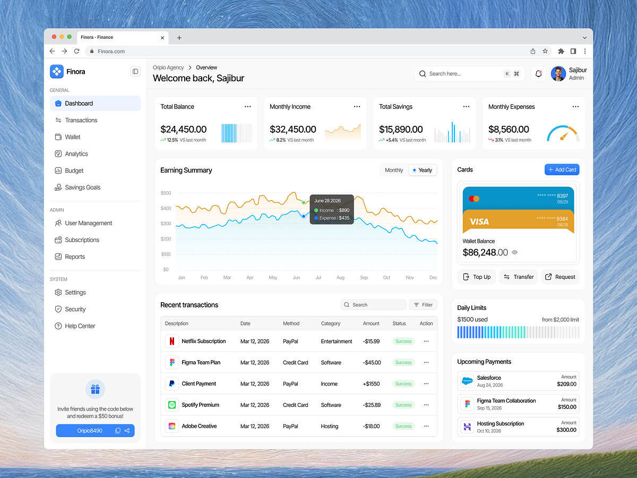Click the Monthly Expenses gauge
The height and width of the screenshot is (478, 637).
click(563, 133)
